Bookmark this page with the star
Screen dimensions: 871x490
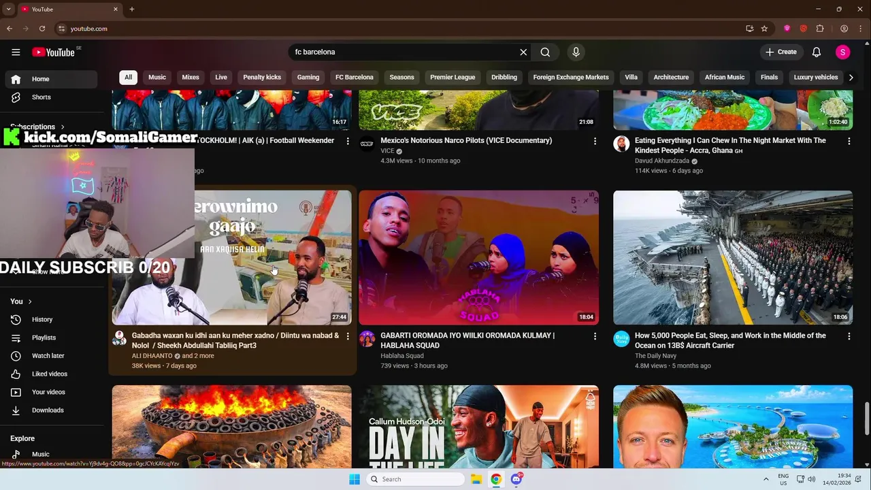point(764,29)
